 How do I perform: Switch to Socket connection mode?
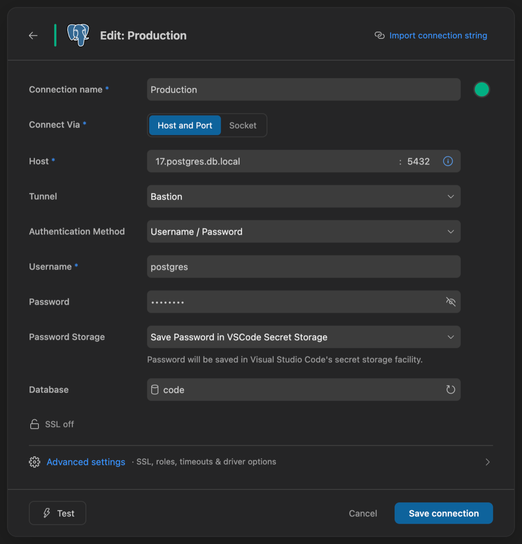click(x=243, y=125)
